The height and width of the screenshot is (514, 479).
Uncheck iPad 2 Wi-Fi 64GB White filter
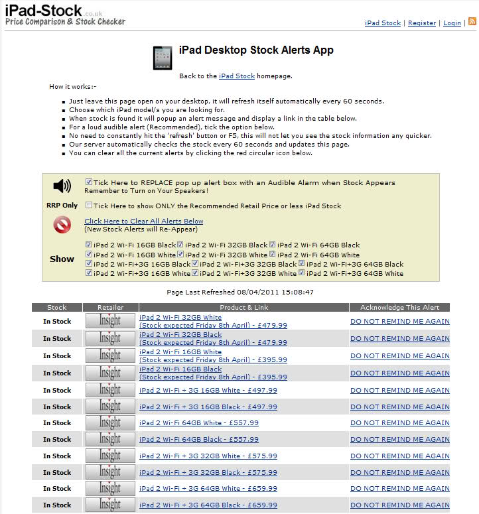(272, 254)
